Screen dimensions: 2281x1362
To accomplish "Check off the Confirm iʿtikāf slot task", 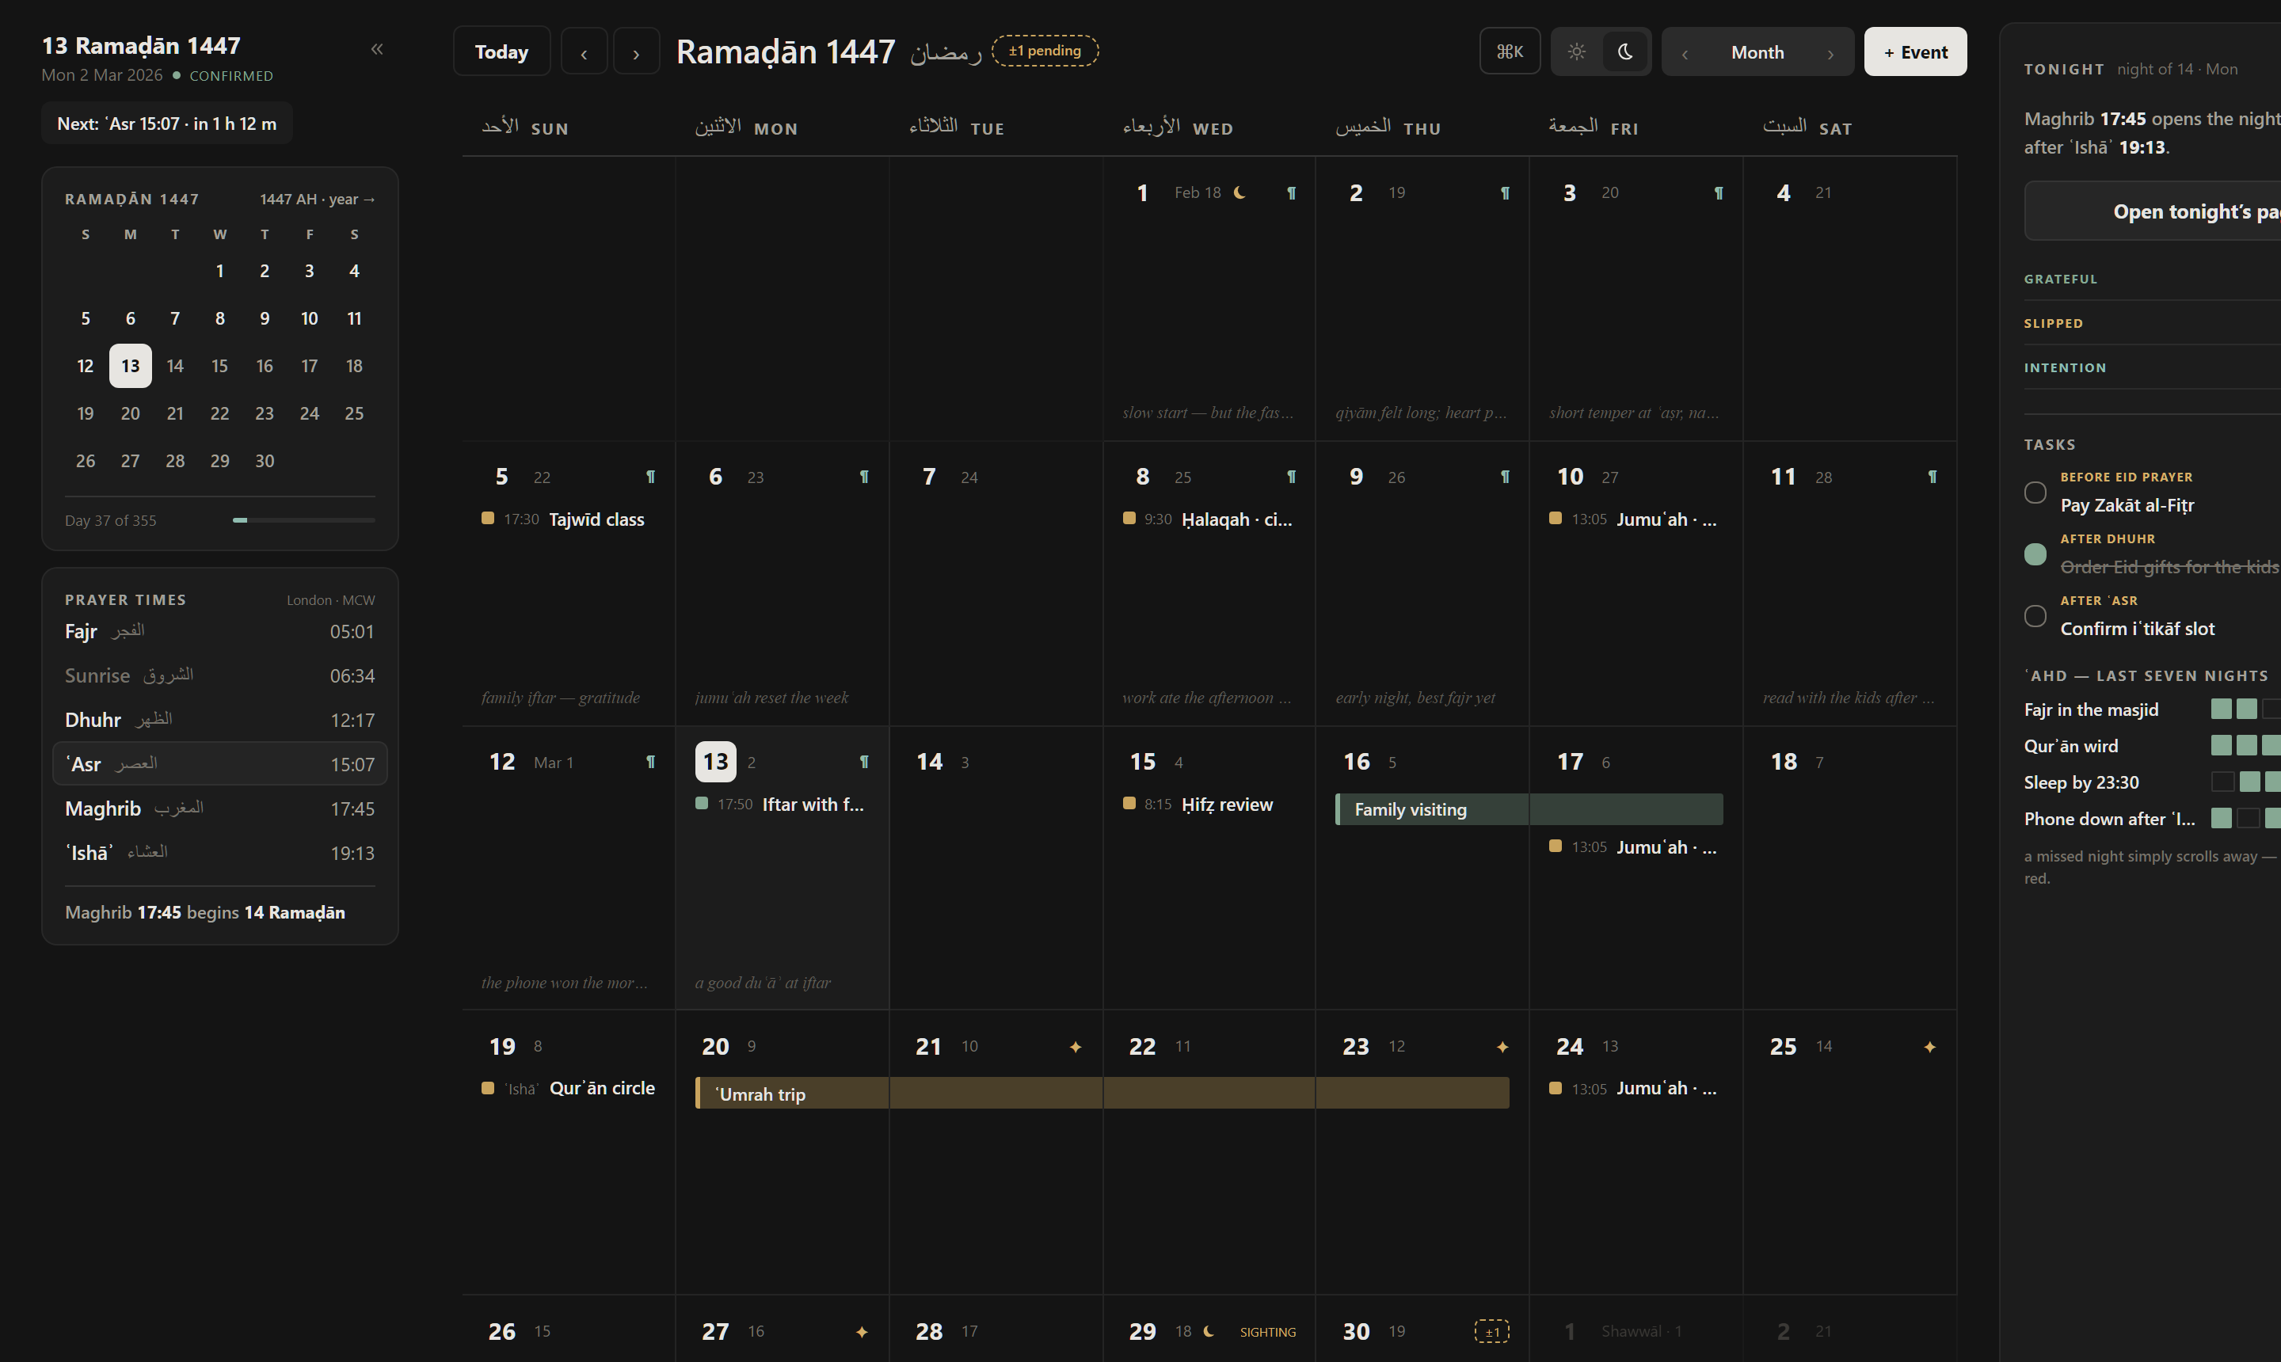I will click(2035, 616).
